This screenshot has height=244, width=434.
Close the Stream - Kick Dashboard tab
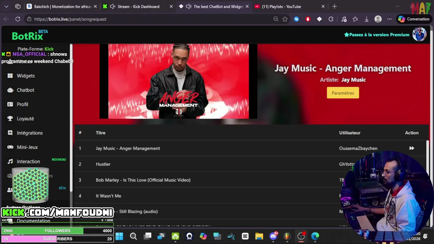[x=171, y=6]
